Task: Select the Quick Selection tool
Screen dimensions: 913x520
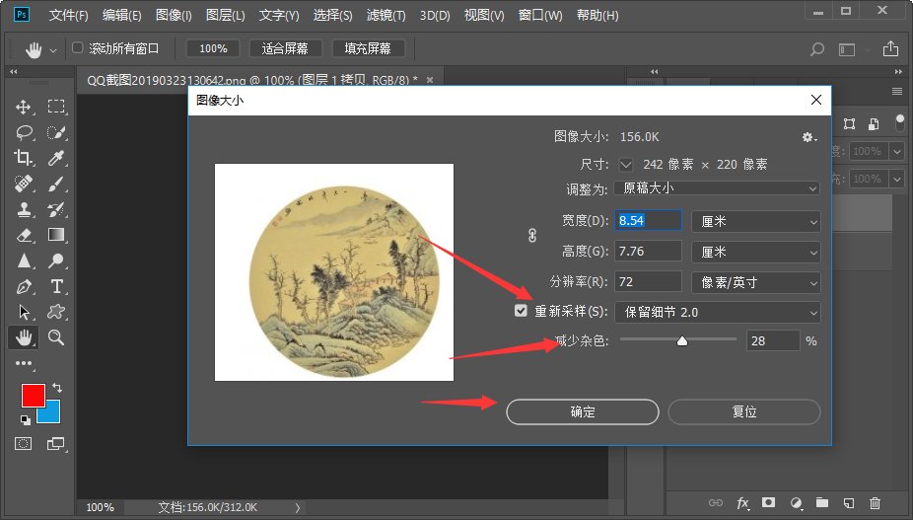Action: pyautogui.click(x=56, y=132)
